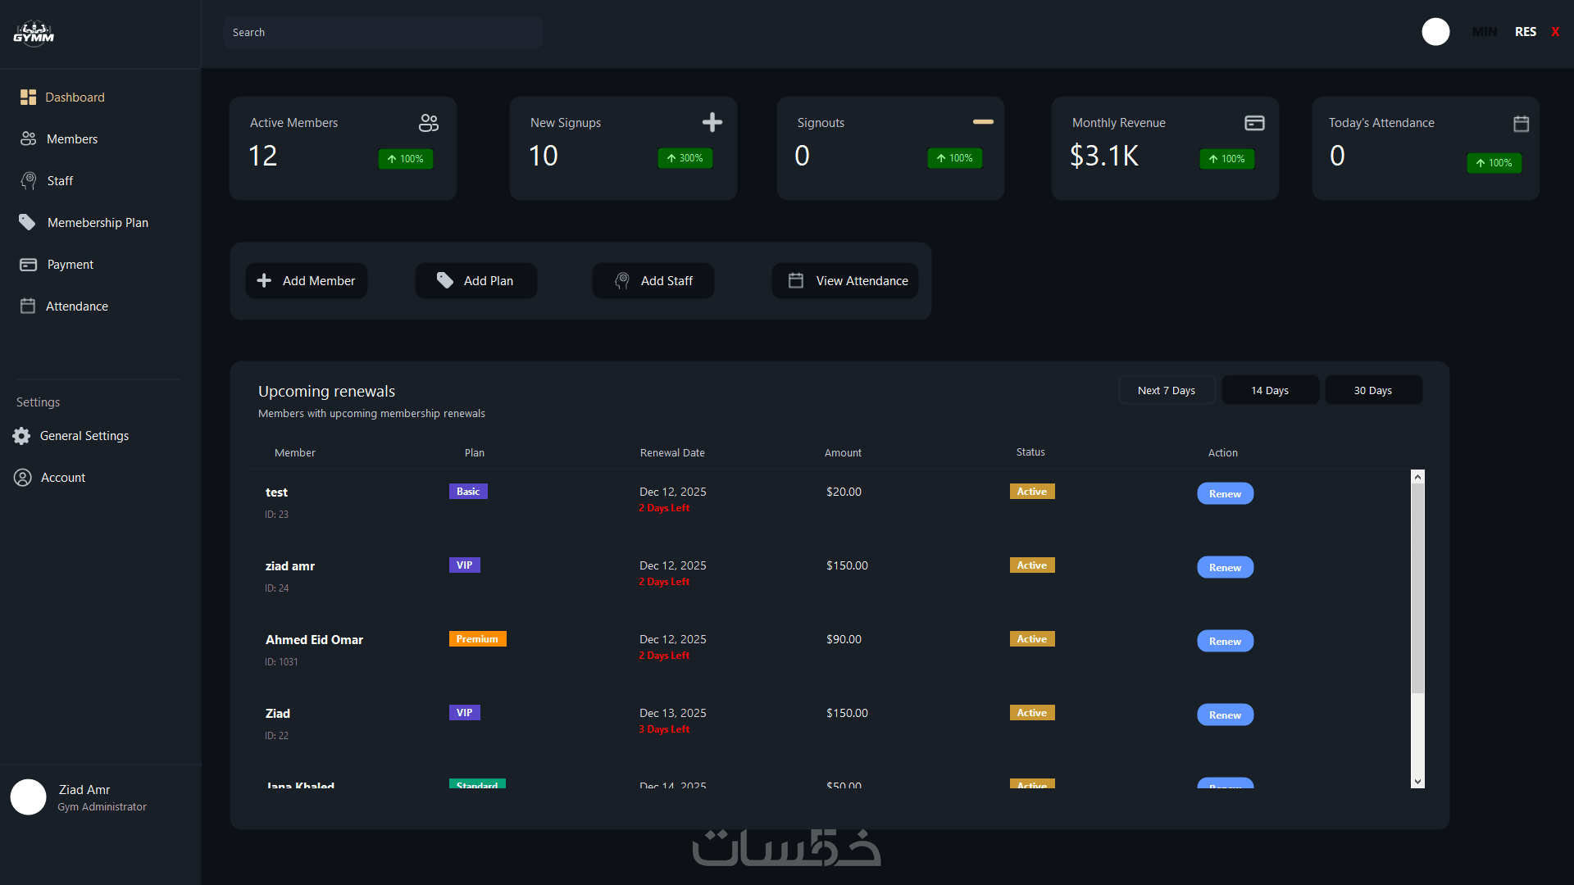Screen dimensions: 1574x885
Task: Click the plus icon on New Signups card
Action: (x=712, y=123)
